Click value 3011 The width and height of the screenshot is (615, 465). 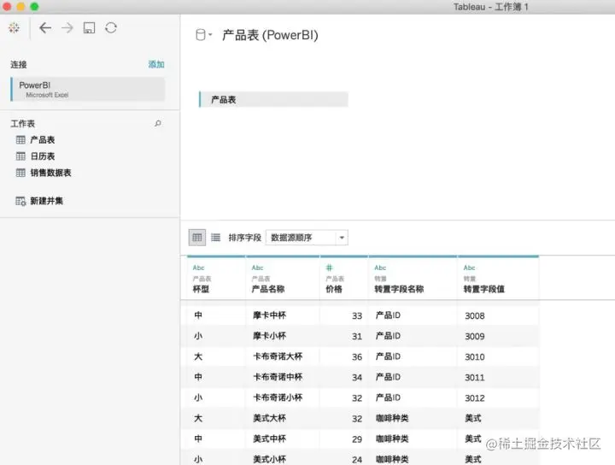pyautogui.click(x=475, y=378)
